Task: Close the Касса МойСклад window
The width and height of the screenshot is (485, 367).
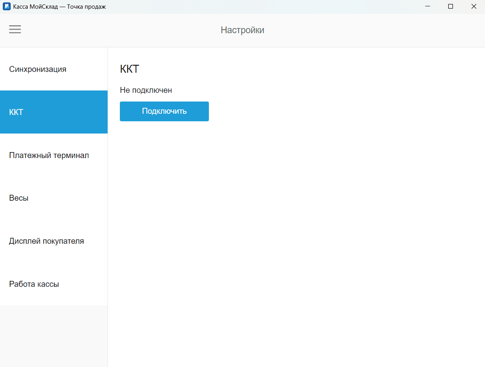Action: (x=474, y=7)
